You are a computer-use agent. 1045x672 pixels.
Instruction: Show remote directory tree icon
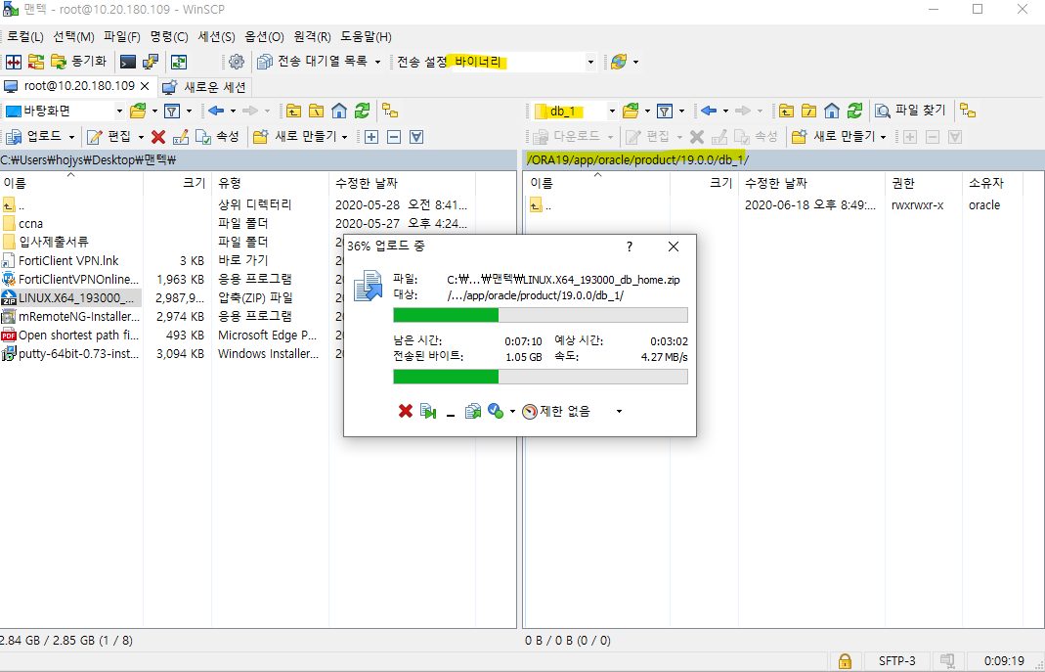(x=968, y=111)
